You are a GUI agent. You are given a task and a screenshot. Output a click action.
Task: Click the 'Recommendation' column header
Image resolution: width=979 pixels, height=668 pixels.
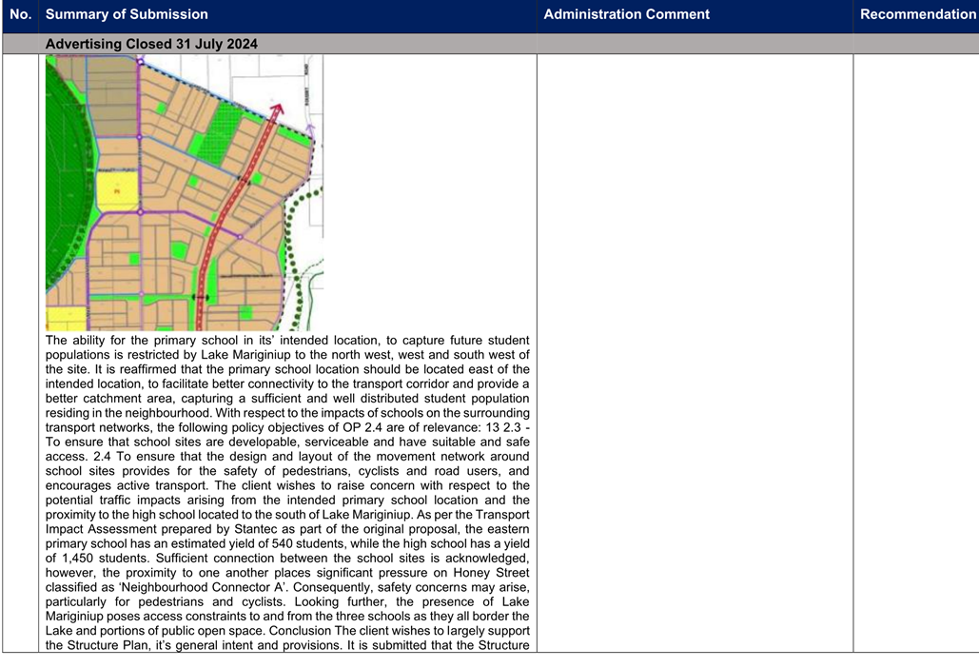(x=917, y=14)
